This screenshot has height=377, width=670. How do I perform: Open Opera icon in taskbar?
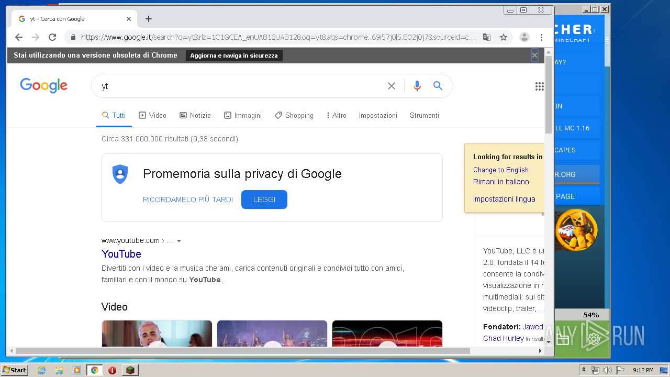click(x=112, y=370)
